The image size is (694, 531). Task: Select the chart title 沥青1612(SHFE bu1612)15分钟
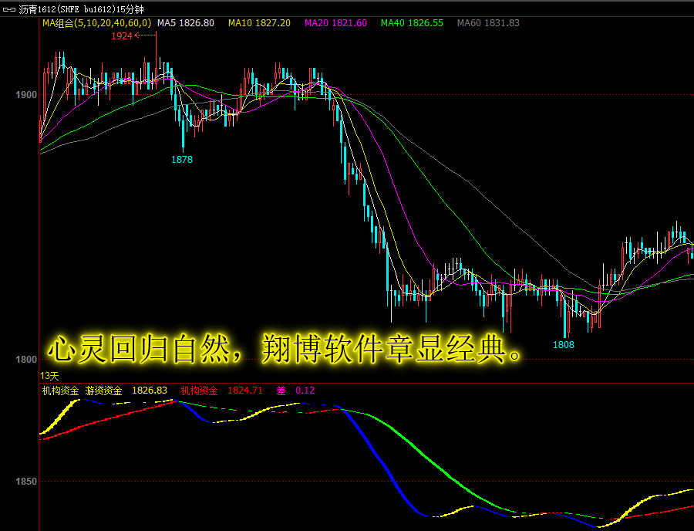click(81, 9)
